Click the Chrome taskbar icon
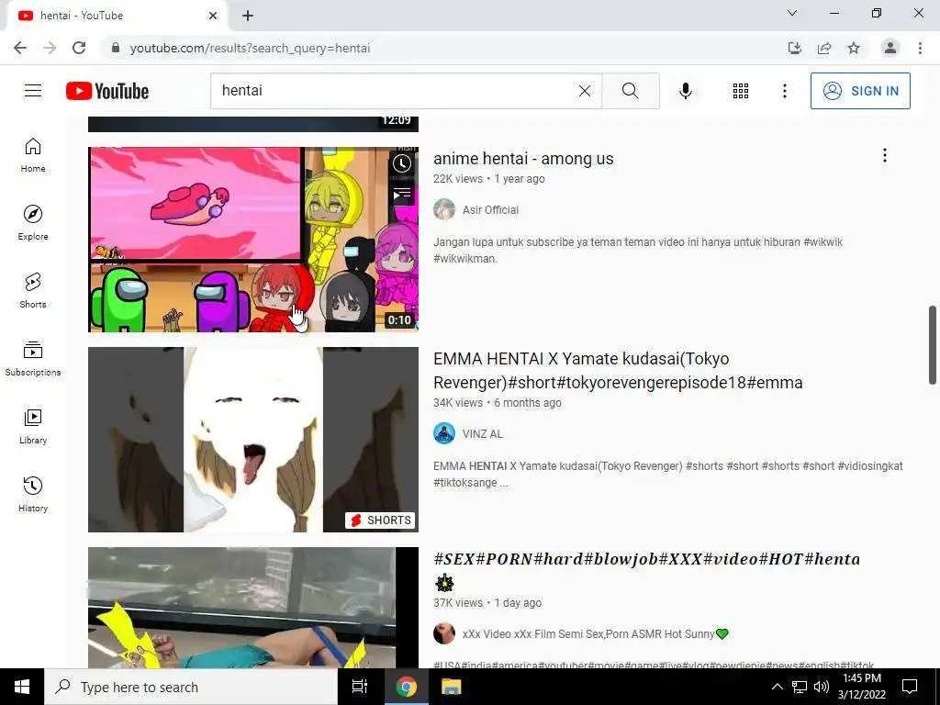The image size is (940, 705). tap(406, 687)
